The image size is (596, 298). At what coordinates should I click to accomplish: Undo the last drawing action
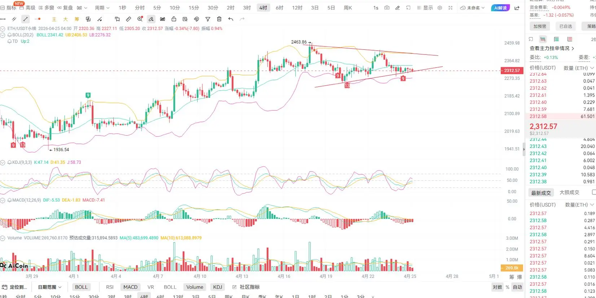point(231,19)
